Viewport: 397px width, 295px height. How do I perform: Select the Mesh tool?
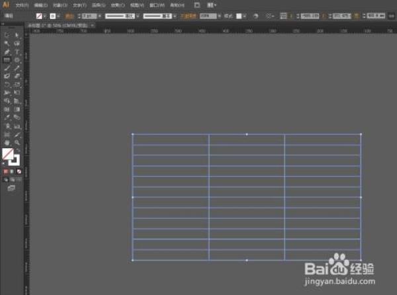point(7,109)
